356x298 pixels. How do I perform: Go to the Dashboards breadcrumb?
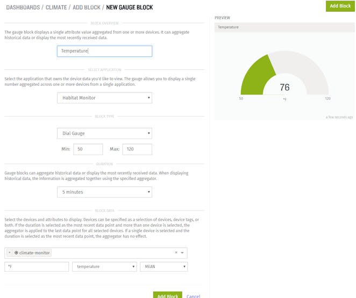[x=23, y=8]
